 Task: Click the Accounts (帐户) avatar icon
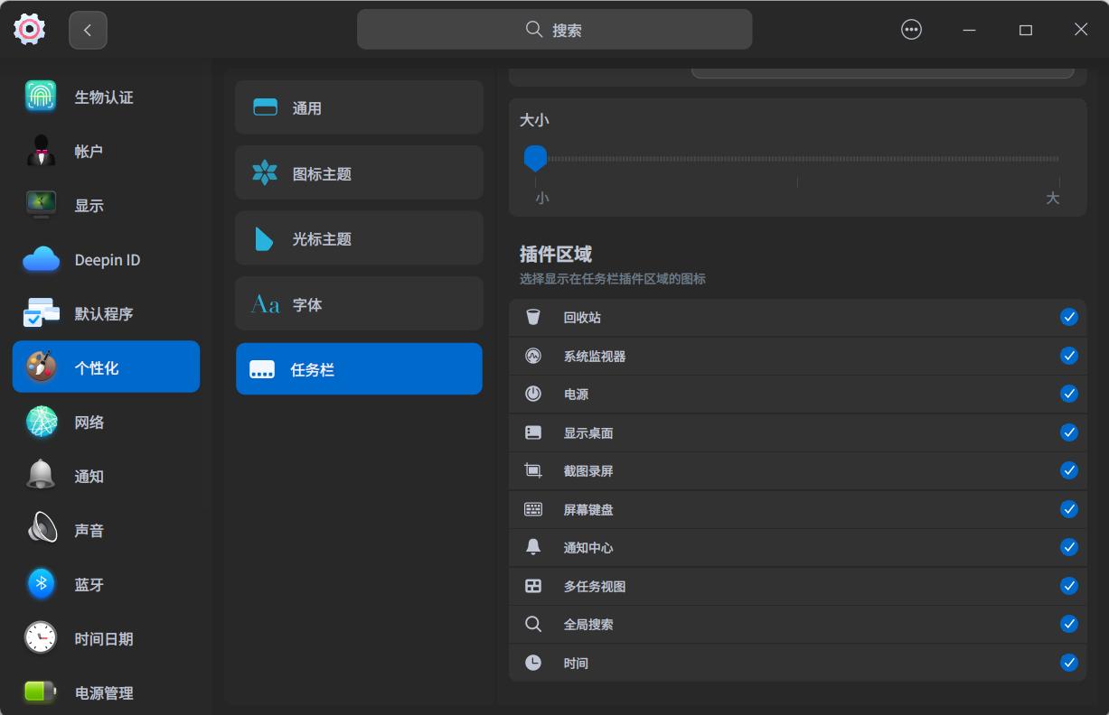tap(41, 151)
